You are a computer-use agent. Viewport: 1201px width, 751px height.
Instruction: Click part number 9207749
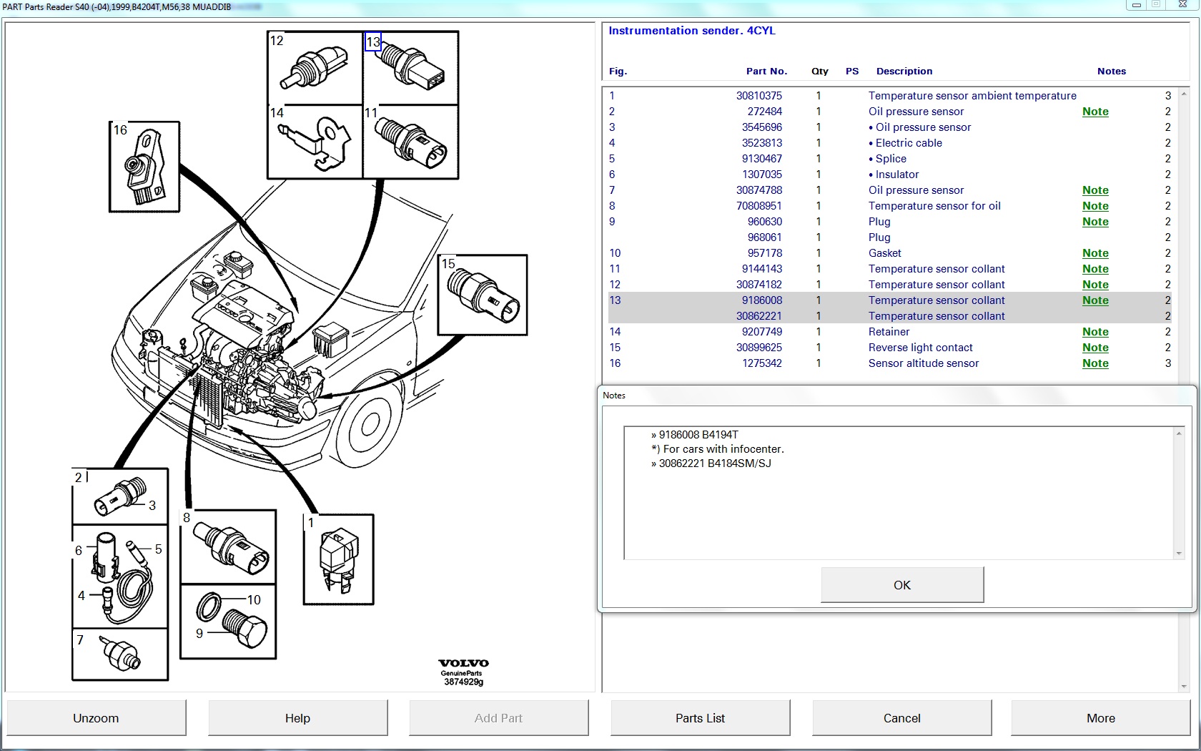coord(762,332)
